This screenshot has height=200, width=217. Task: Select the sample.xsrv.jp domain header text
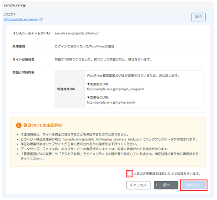[x=15, y=5]
